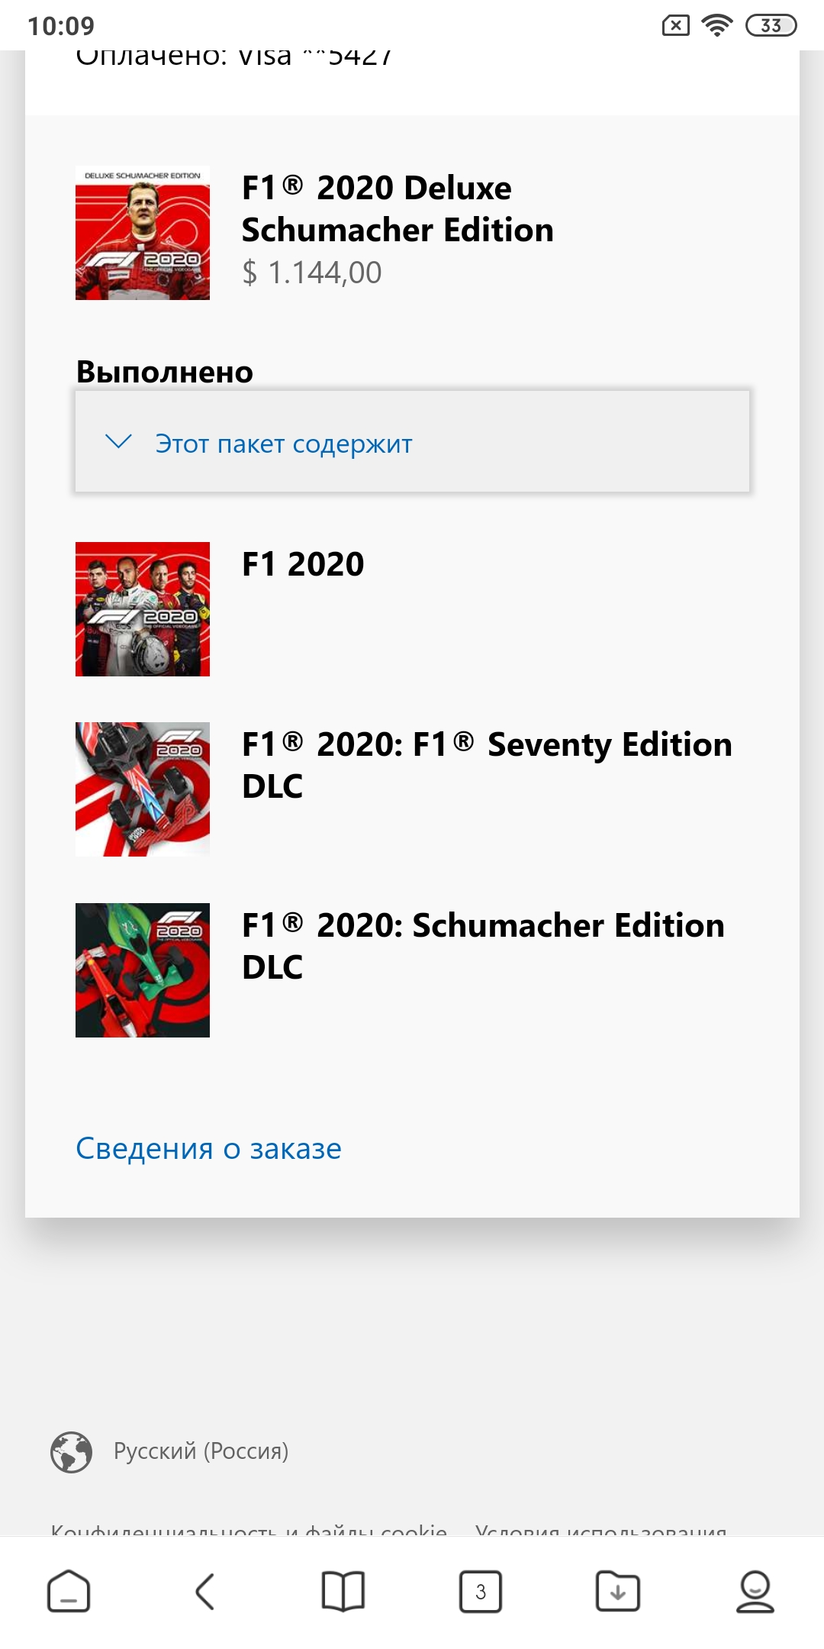Select the F1 2020 base game thumbnail
Screen dimensions: 824x1649
click(143, 609)
